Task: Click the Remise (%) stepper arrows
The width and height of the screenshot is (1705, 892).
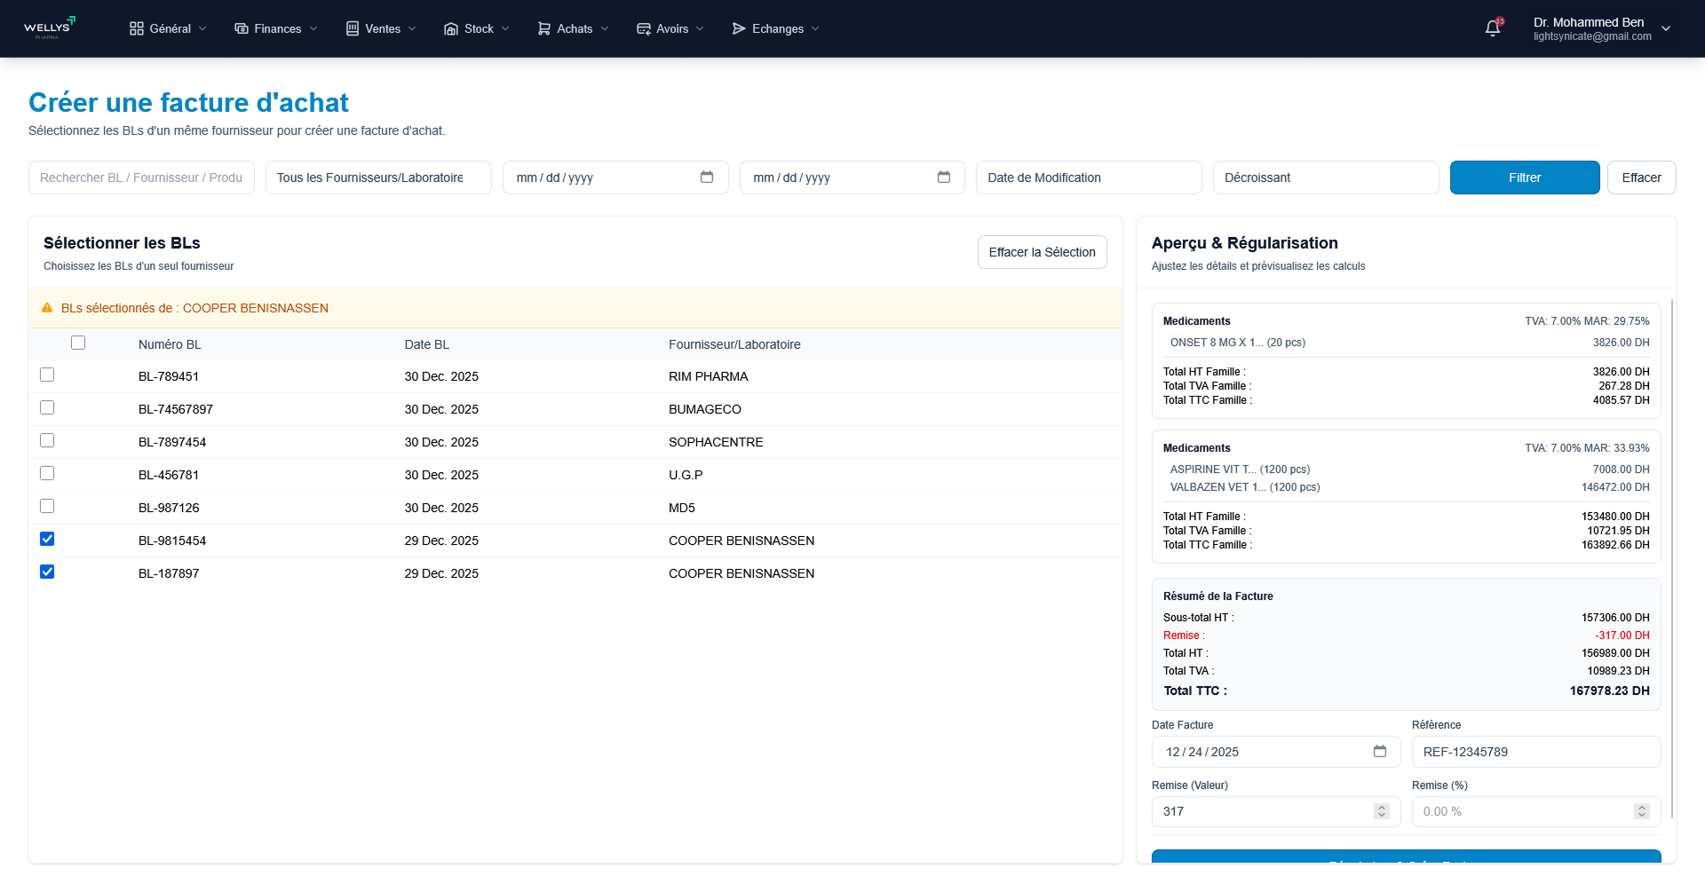Action: [x=1641, y=811]
